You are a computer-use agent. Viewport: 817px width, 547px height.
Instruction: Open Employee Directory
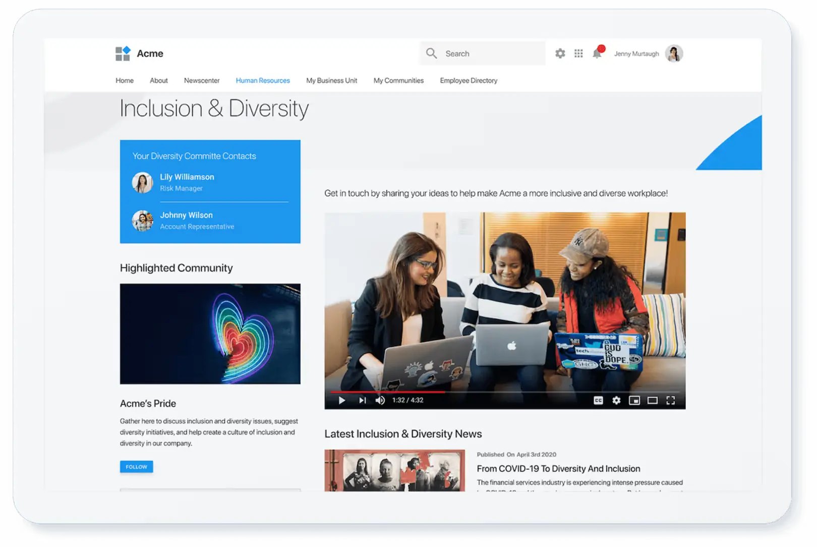point(469,81)
